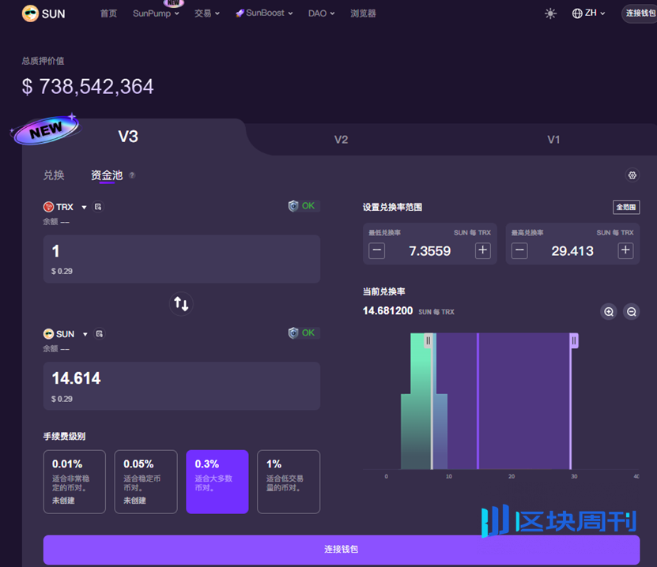
Task: Choose the 1% fee tier
Action: [x=288, y=482]
